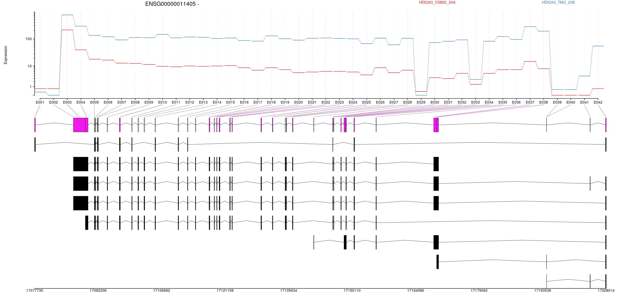Image resolution: width=635 pixels, height=296 pixels.
Task: Click exon label E027
Action: click(394, 102)
